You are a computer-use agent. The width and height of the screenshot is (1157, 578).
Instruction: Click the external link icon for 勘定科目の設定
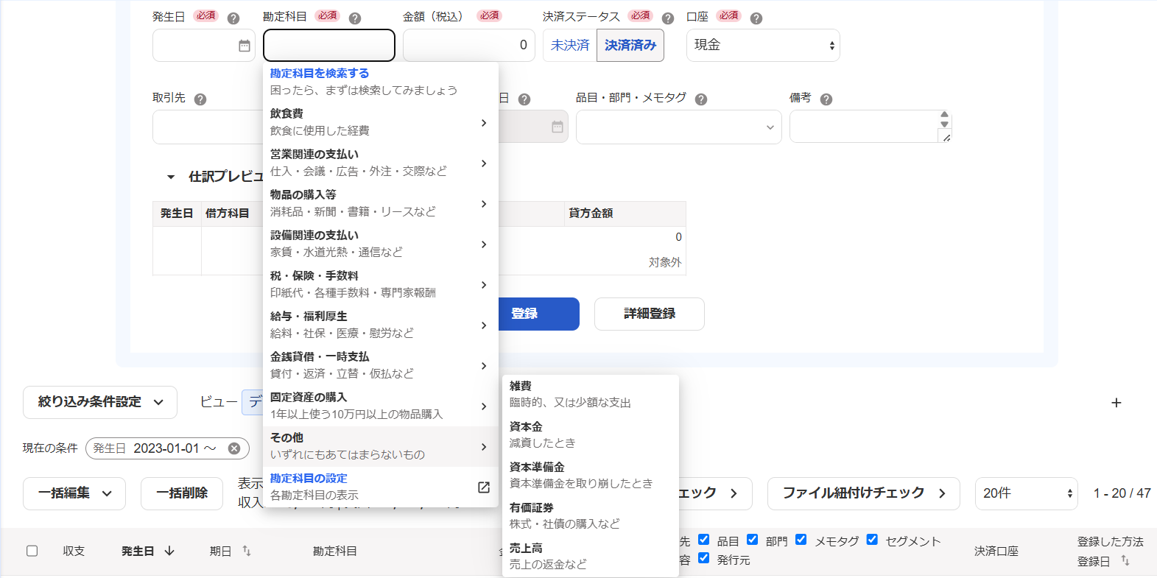484,487
